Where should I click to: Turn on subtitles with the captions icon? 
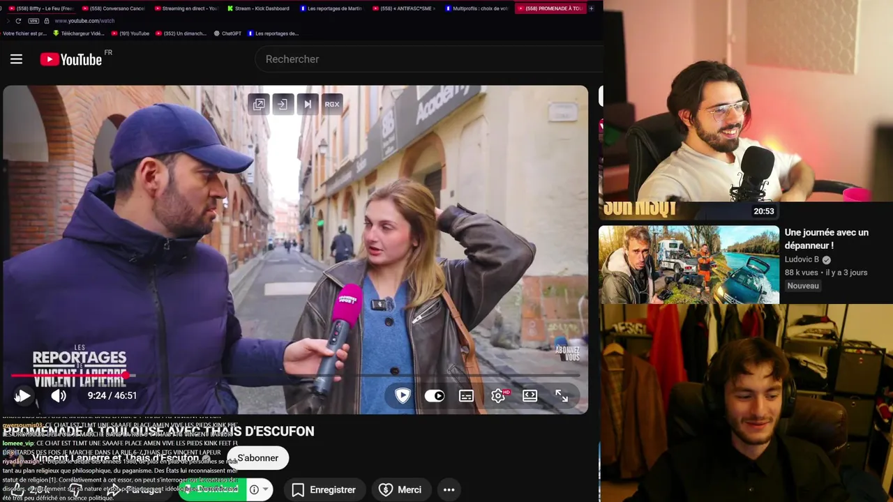point(466,395)
